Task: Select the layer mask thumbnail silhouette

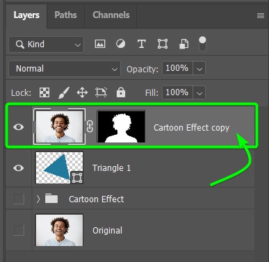Action: pyautogui.click(x=121, y=126)
